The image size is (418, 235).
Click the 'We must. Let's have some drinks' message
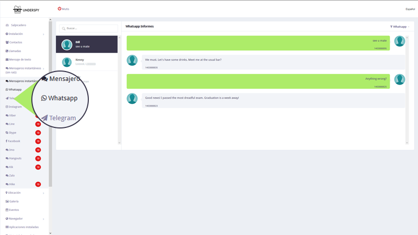tap(273, 62)
